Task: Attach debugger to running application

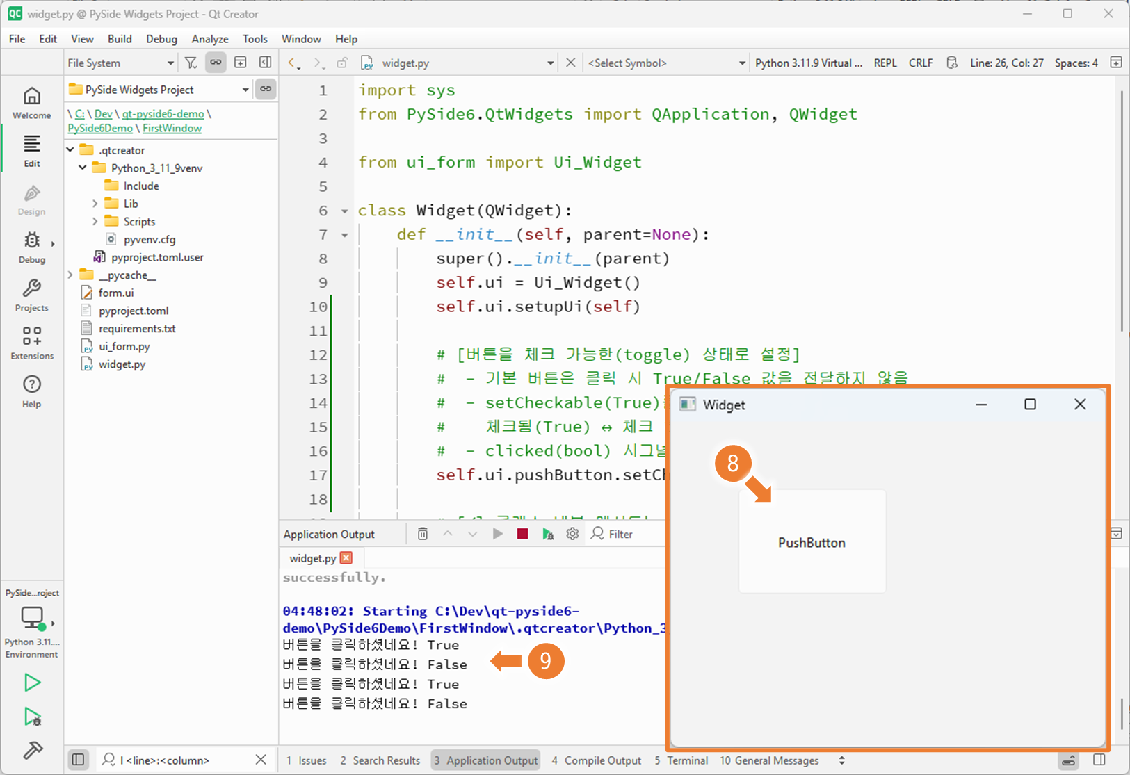Action: point(548,534)
